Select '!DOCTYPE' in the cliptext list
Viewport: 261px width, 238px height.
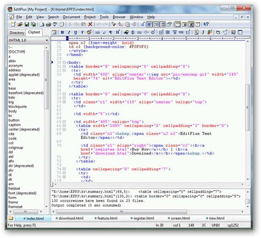pyautogui.click(x=17, y=52)
